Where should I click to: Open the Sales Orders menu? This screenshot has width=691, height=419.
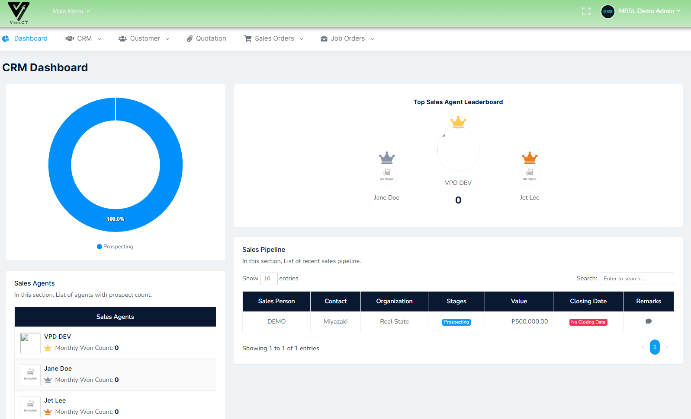pos(274,38)
